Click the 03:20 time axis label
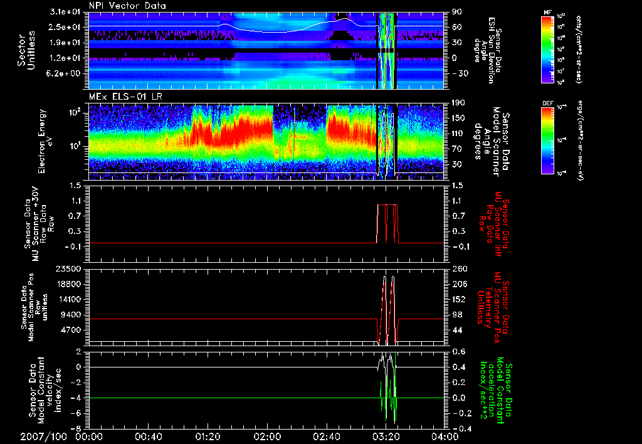 tap(386, 436)
